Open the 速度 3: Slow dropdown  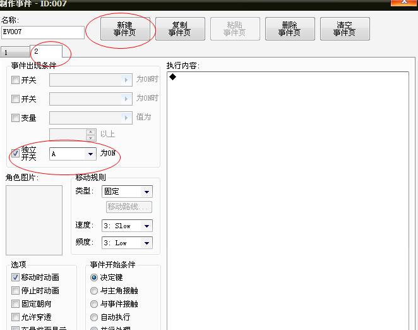coord(127,226)
